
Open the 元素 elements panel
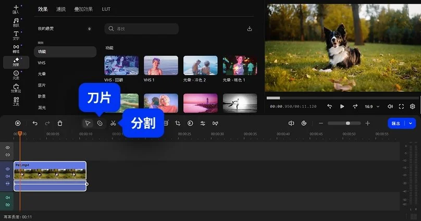(x=16, y=75)
